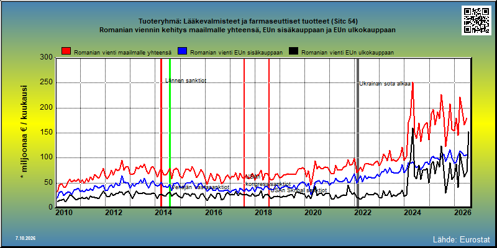Click the red legend swatch
The width and height of the screenshot is (497, 248).
(x=66, y=51)
